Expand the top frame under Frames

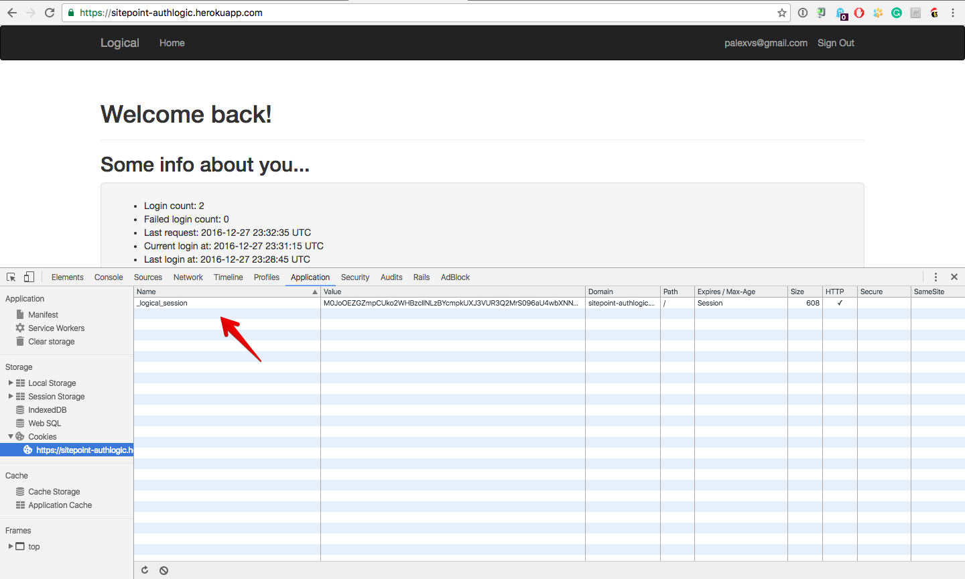pyautogui.click(x=9, y=546)
